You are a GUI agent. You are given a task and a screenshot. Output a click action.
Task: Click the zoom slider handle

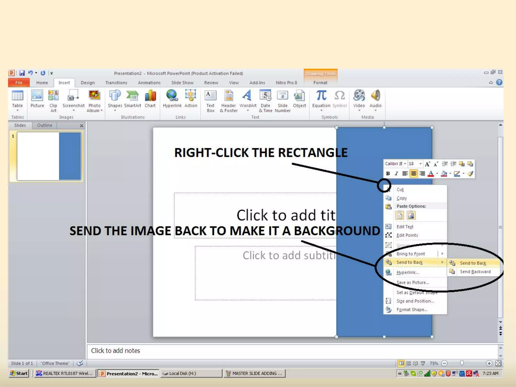pos(462,363)
